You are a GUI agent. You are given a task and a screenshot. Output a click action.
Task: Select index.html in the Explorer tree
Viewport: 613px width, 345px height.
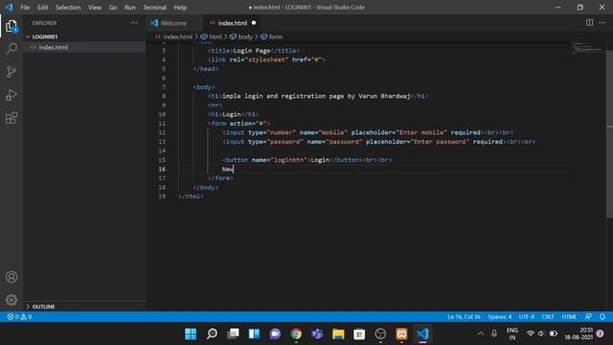pos(84,47)
